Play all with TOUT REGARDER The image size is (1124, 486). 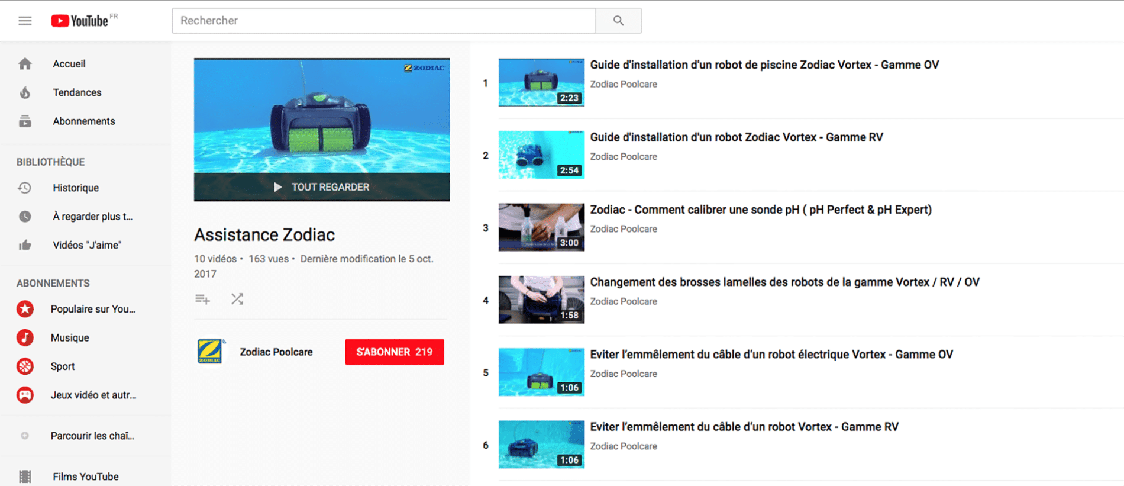click(322, 187)
